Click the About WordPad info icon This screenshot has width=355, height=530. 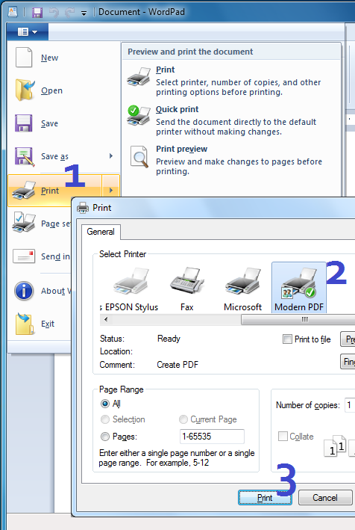24,291
